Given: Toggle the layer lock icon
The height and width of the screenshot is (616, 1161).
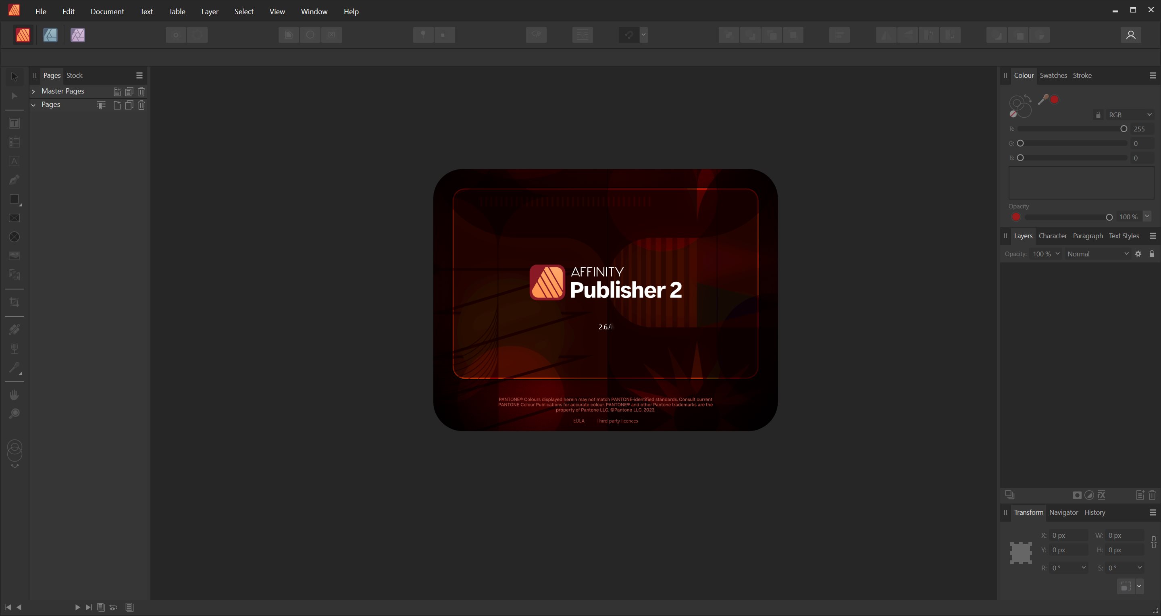Looking at the screenshot, I should [x=1152, y=254].
